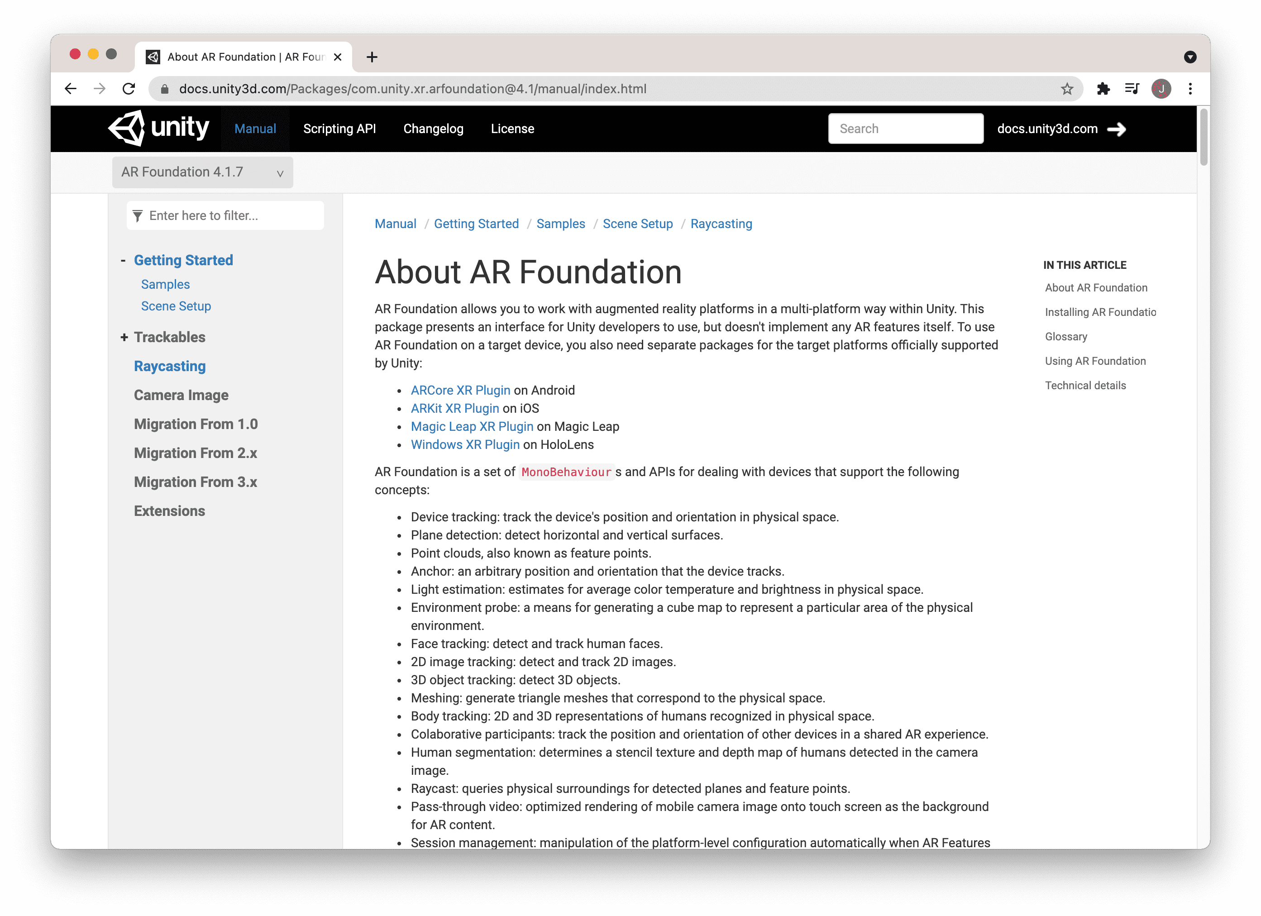Viewport: 1261px width, 916px height.
Task: Collapse the Getting Started tree section
Action: click(x=124, y=261)
